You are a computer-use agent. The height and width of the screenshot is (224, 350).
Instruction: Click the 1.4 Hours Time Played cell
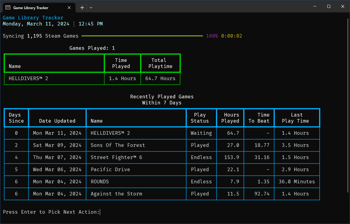pos(122,78)
